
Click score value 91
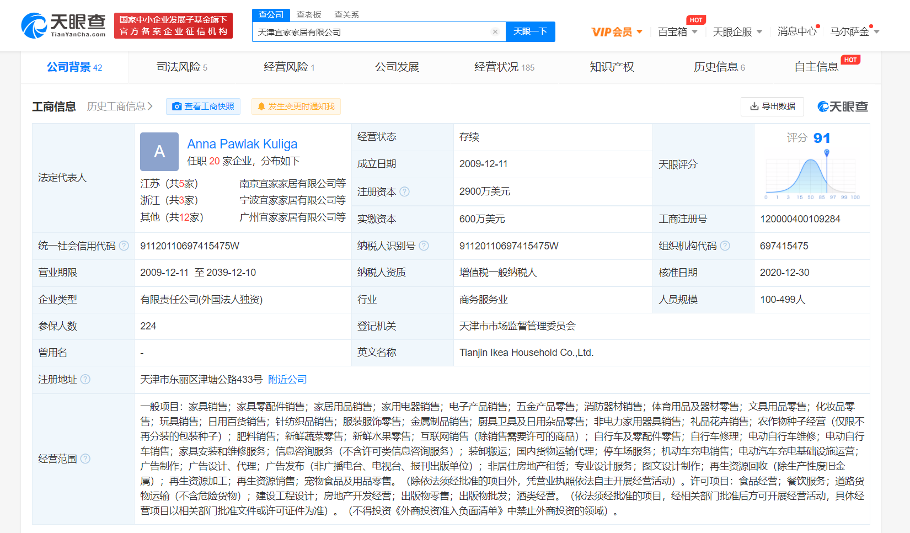point(822,138)
